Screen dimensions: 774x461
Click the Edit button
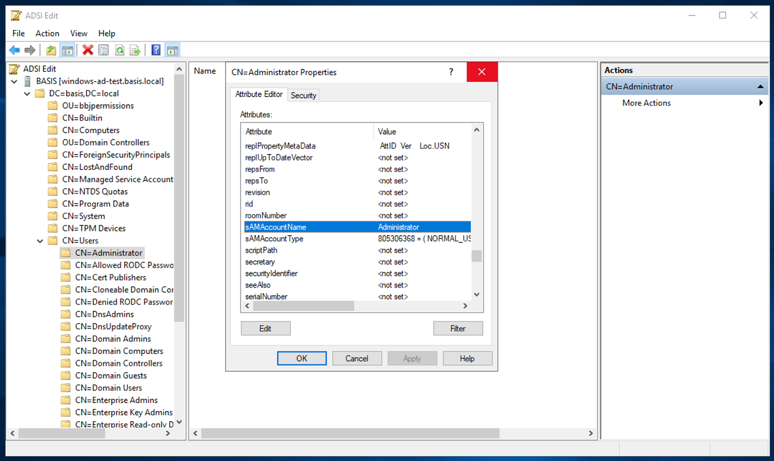pyautogui.click(x=266, y=329)
